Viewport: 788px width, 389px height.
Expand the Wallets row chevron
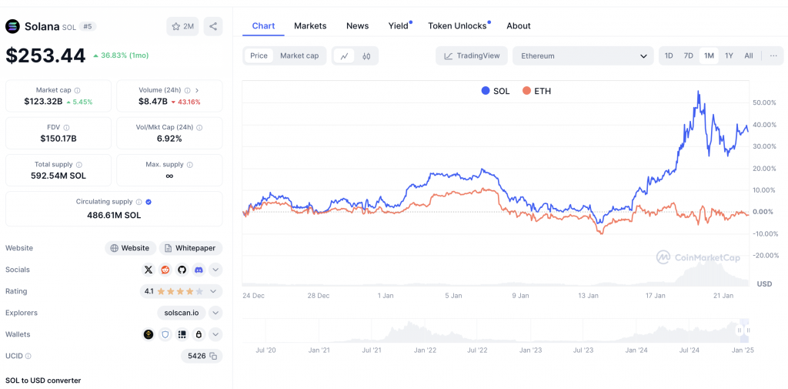[x=215, y=334]
